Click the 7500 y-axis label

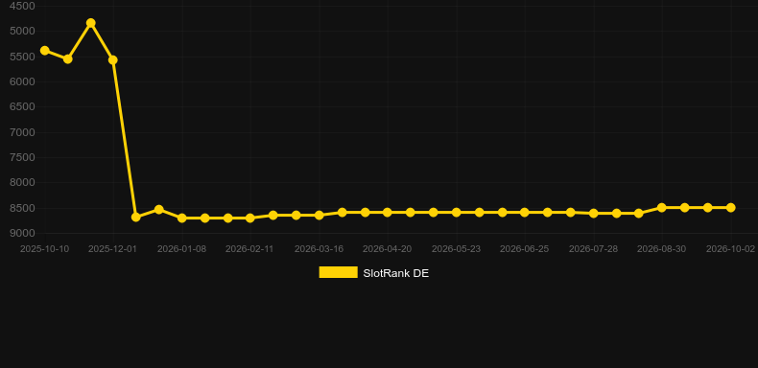tap(23, 157)
